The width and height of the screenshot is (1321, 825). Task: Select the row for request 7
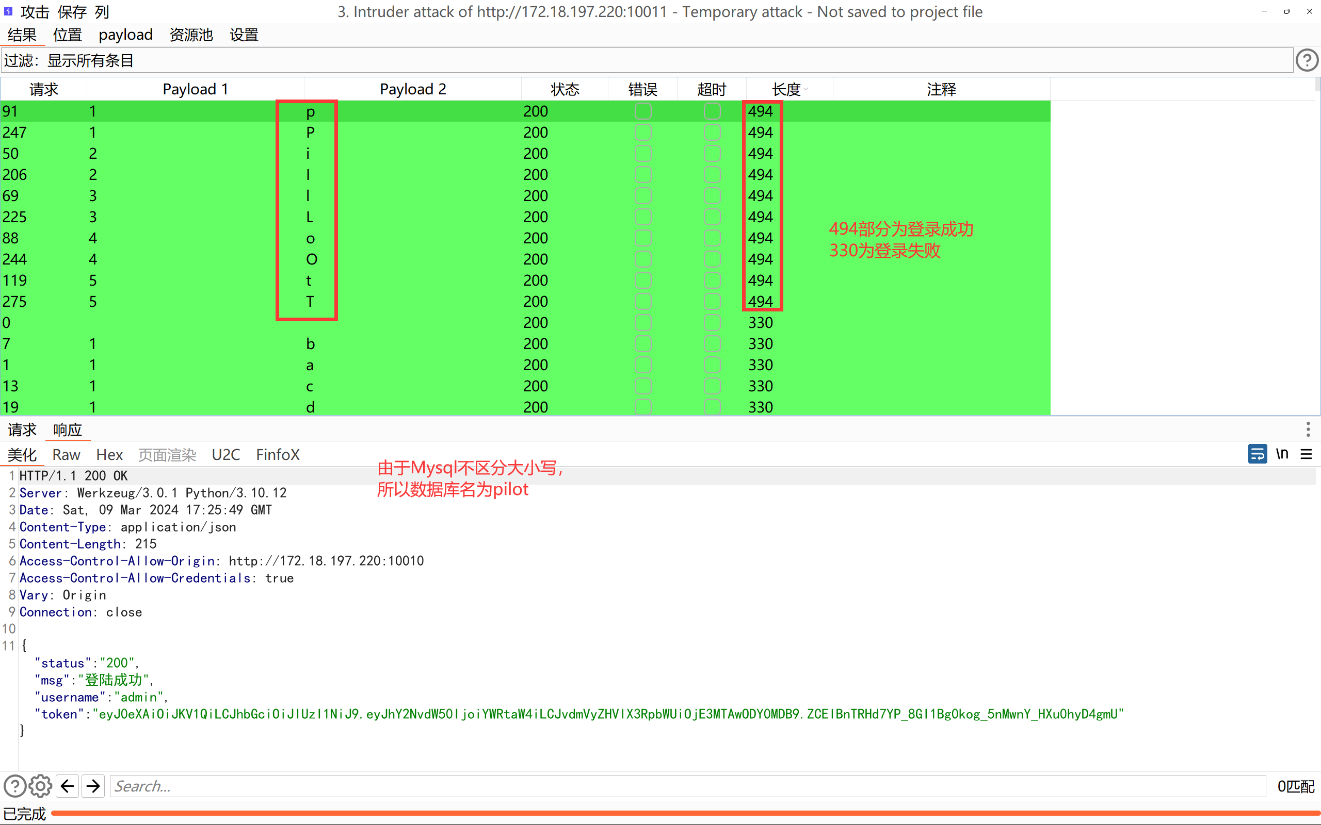(525, 344)
